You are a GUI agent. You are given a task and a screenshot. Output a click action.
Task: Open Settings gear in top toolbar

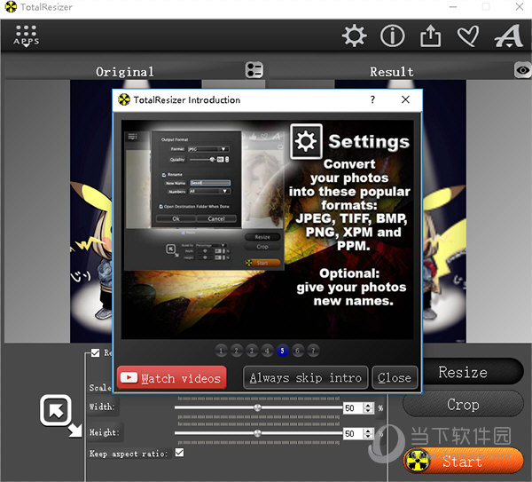[x=354, y=36]
